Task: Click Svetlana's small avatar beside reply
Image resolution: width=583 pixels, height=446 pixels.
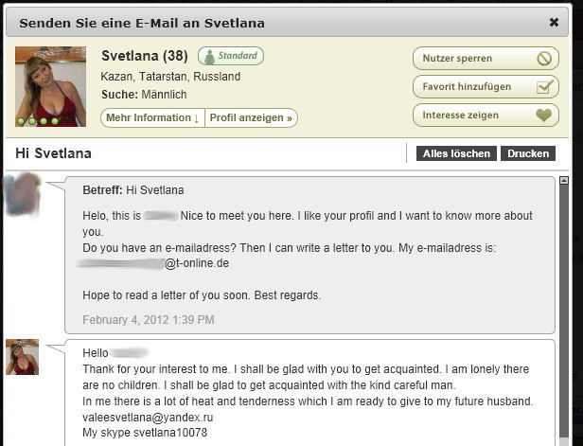Action: (x=23, y=357)
